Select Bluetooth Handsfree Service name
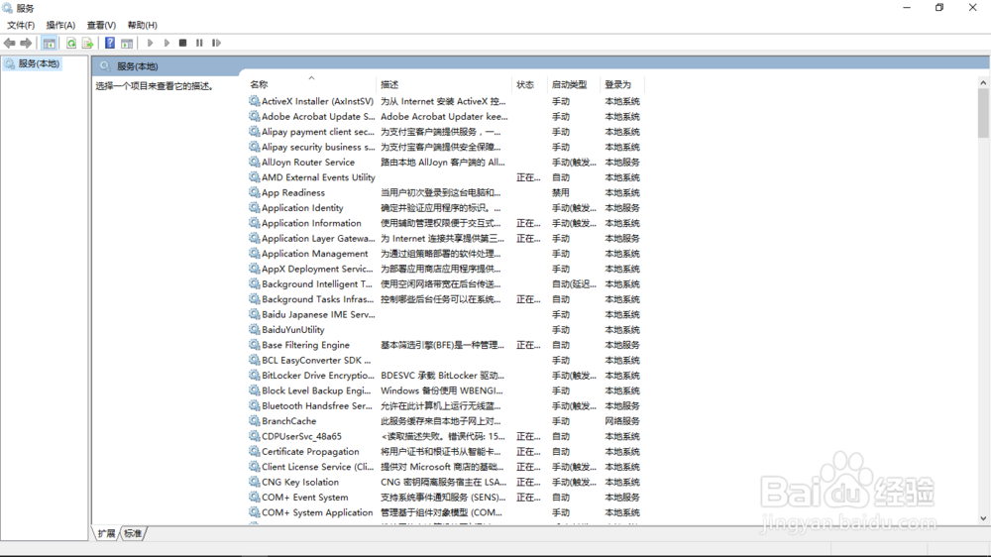The image size is (991, 557). [317, 406]
